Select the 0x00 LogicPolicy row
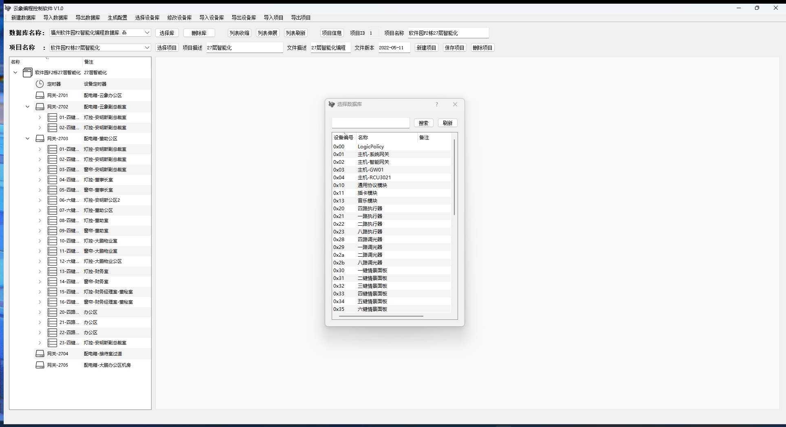The width and height of the screenshot is (786, 427). point(392,147)
